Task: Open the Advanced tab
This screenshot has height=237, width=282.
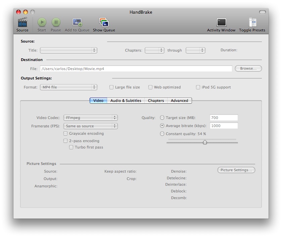Action: coord(180,101)
